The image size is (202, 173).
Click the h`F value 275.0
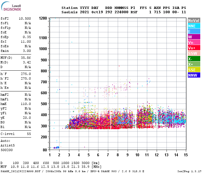pos(26,74)
